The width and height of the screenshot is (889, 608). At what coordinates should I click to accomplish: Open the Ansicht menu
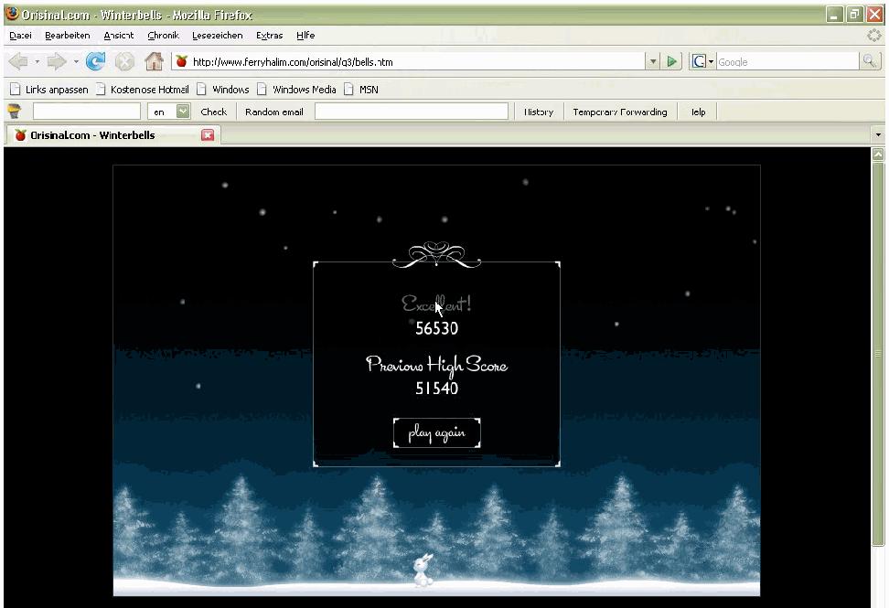119,35
